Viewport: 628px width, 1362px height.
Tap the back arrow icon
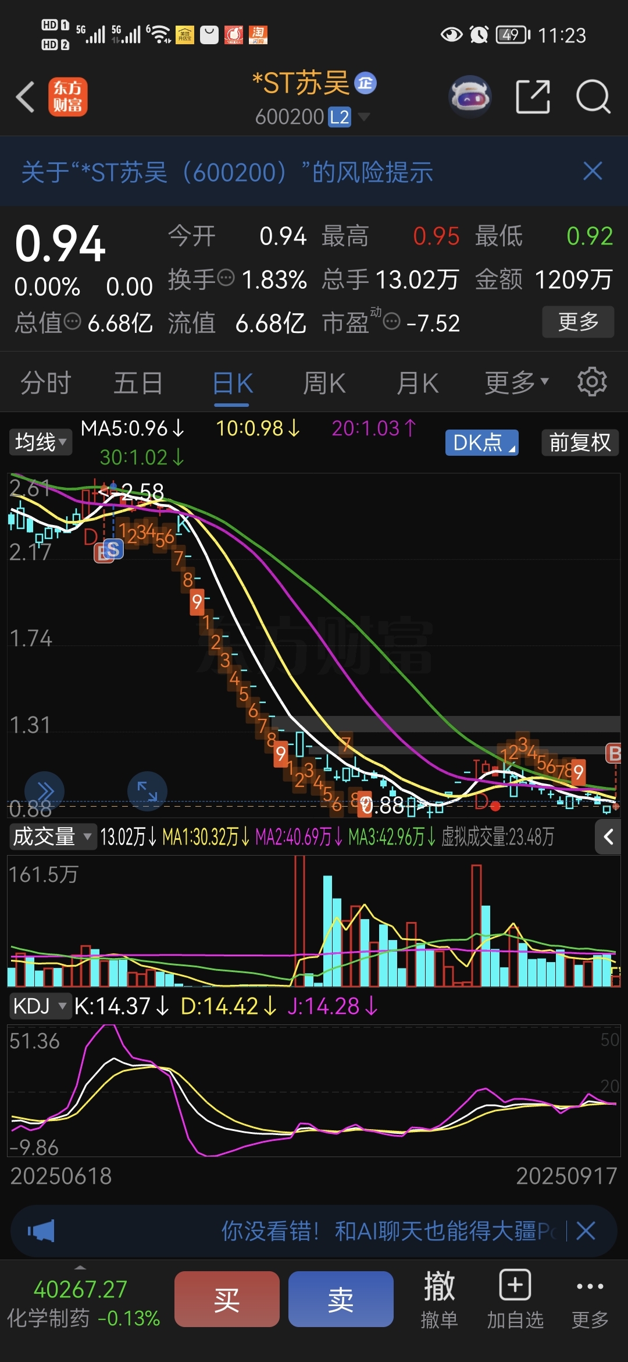pos(26,97)
